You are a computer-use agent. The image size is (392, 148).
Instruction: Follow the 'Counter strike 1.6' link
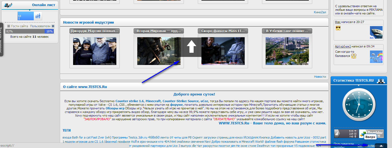130,101
